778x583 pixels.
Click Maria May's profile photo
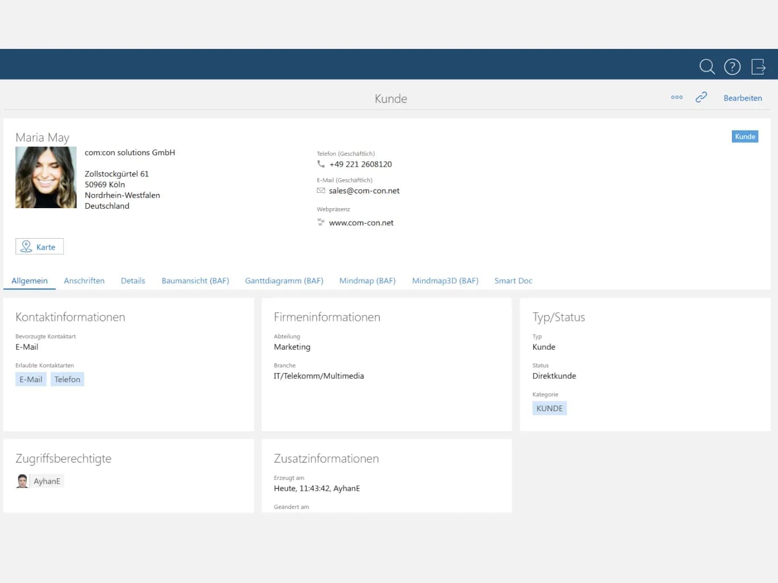pyautogui.click(x=46, y=177)
